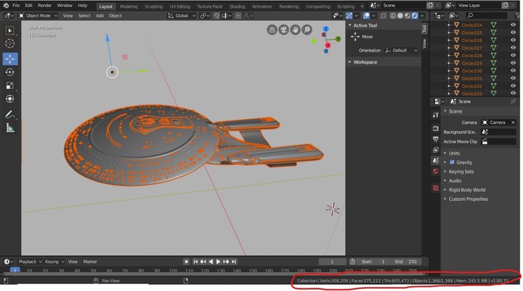
Task: Click the Marker menu in the timeline
Action: coord(90,262)
